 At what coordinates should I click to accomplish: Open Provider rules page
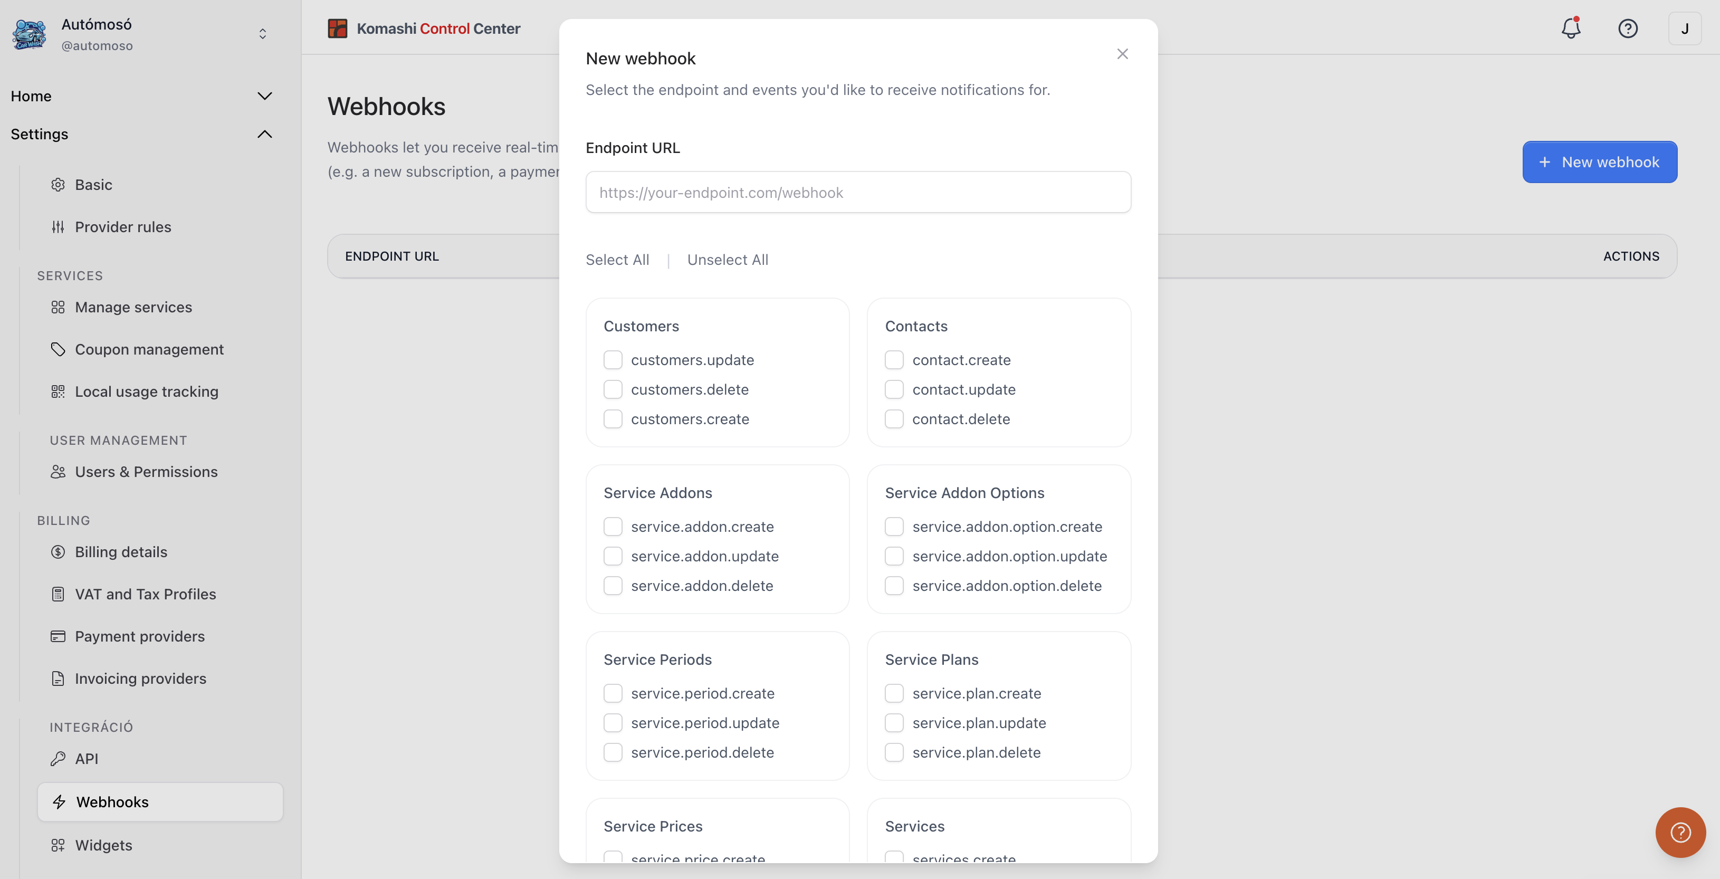coord(123,227)
